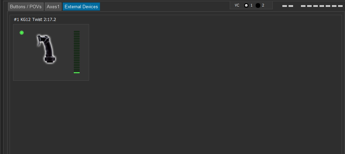The width and height of the screenshot is (345, 154).
Task: Click the third dash of the seven-dash group
Action: pos(315,6)
